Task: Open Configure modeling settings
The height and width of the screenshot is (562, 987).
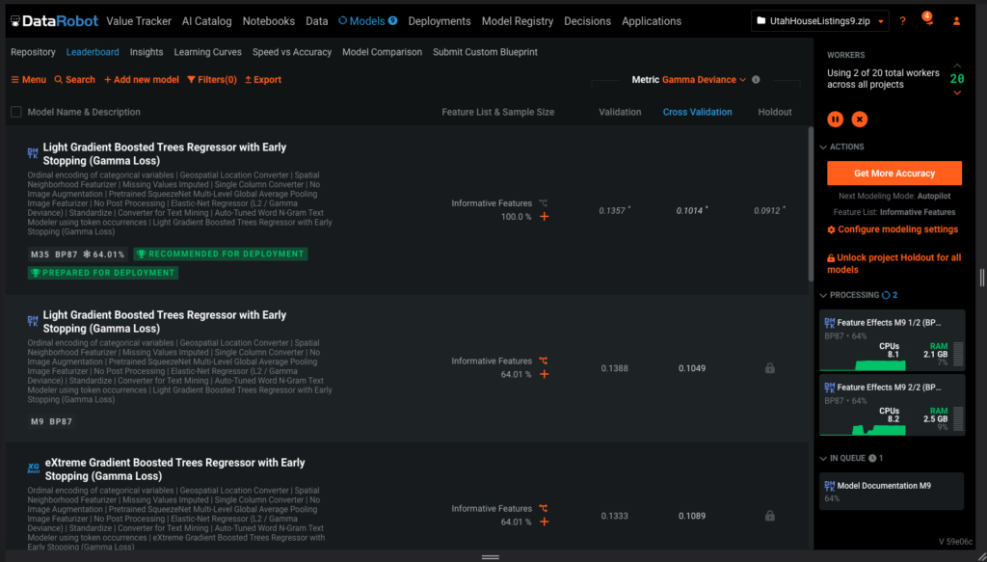Action: click(x=893, y=229)
